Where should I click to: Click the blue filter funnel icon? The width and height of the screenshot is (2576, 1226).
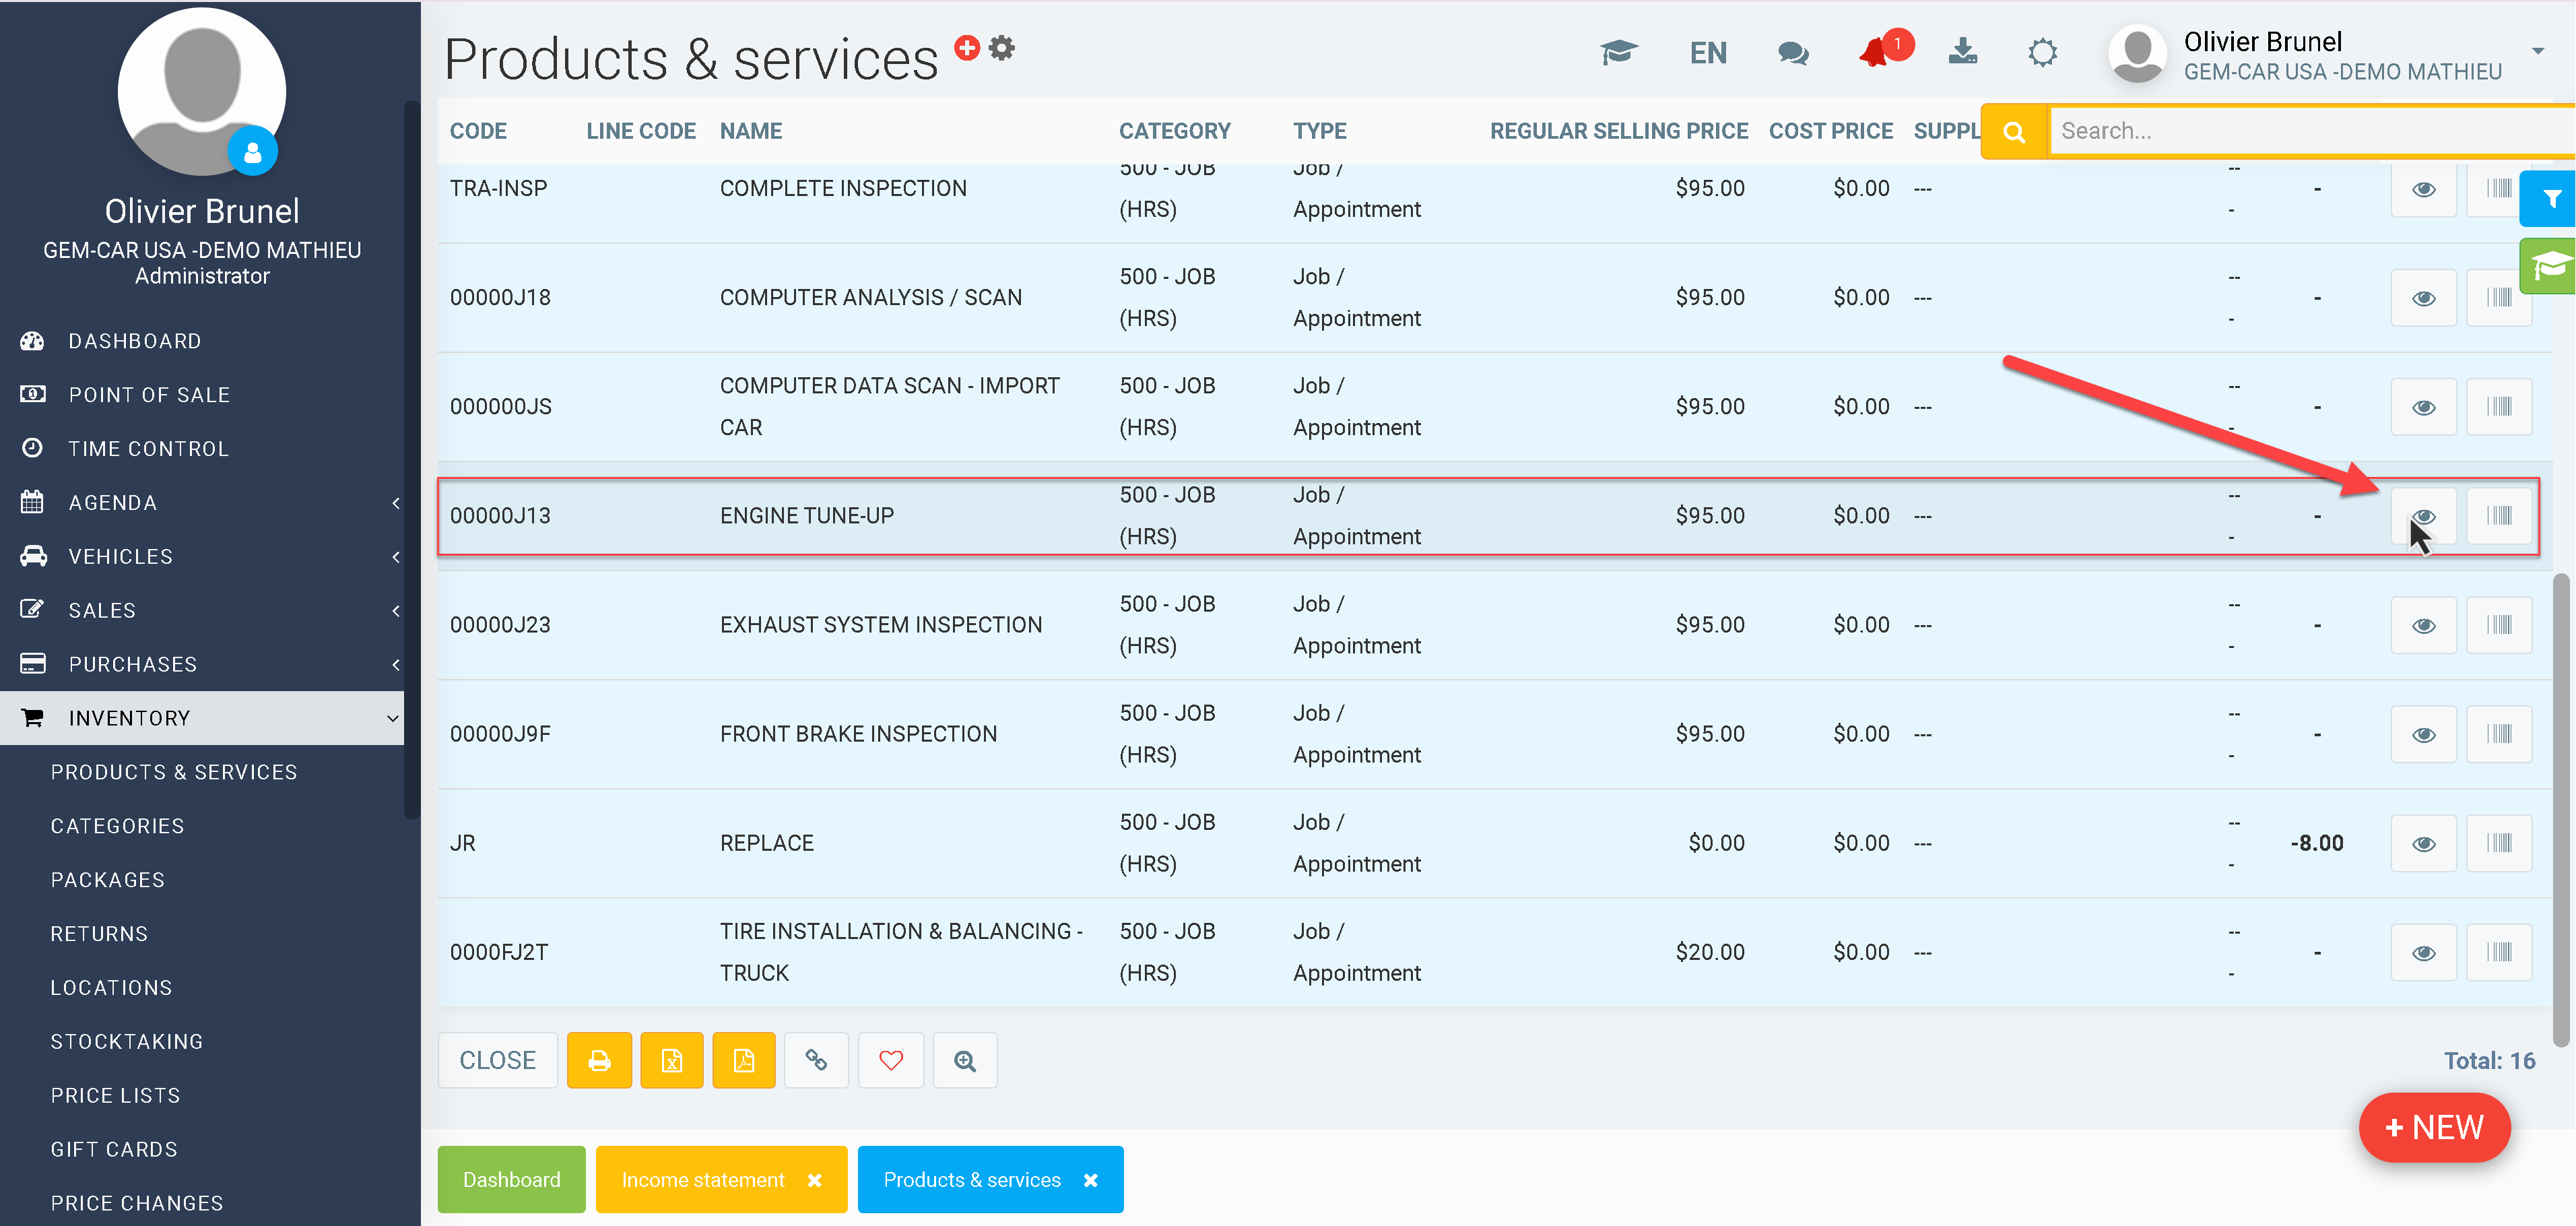(2551, 199)
